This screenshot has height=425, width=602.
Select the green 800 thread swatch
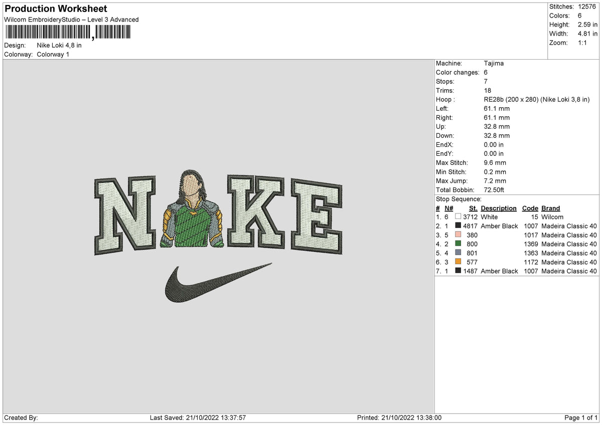[458, 244]
